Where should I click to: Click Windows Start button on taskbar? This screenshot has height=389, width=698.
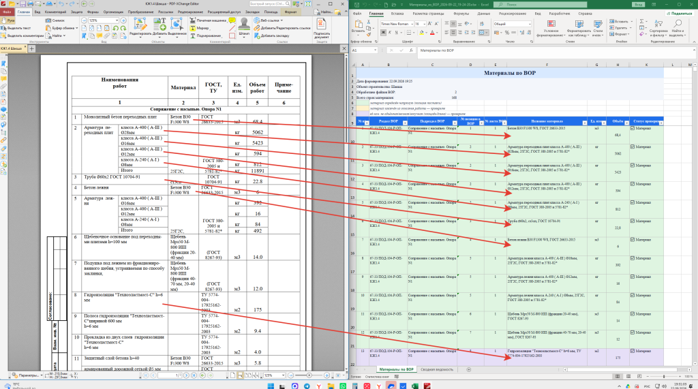(271, 386)
